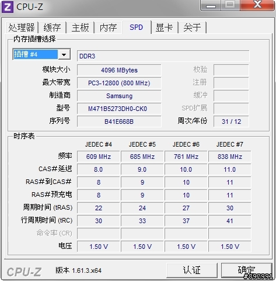The height and width of the screenshot is (281, 276).
Task: Click the tRAS value 30 under JEDEC #7
Action: coord(230,208)
